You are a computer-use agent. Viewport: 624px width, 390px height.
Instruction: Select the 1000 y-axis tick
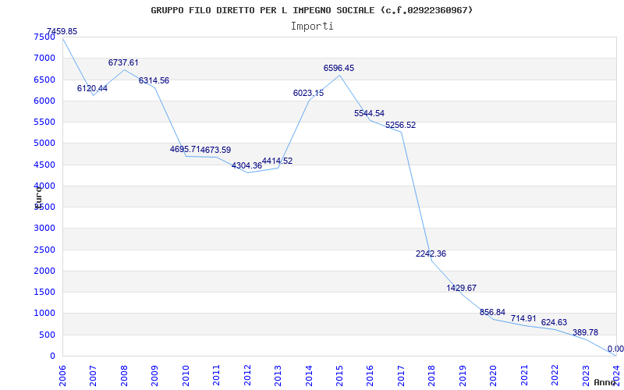44,314
